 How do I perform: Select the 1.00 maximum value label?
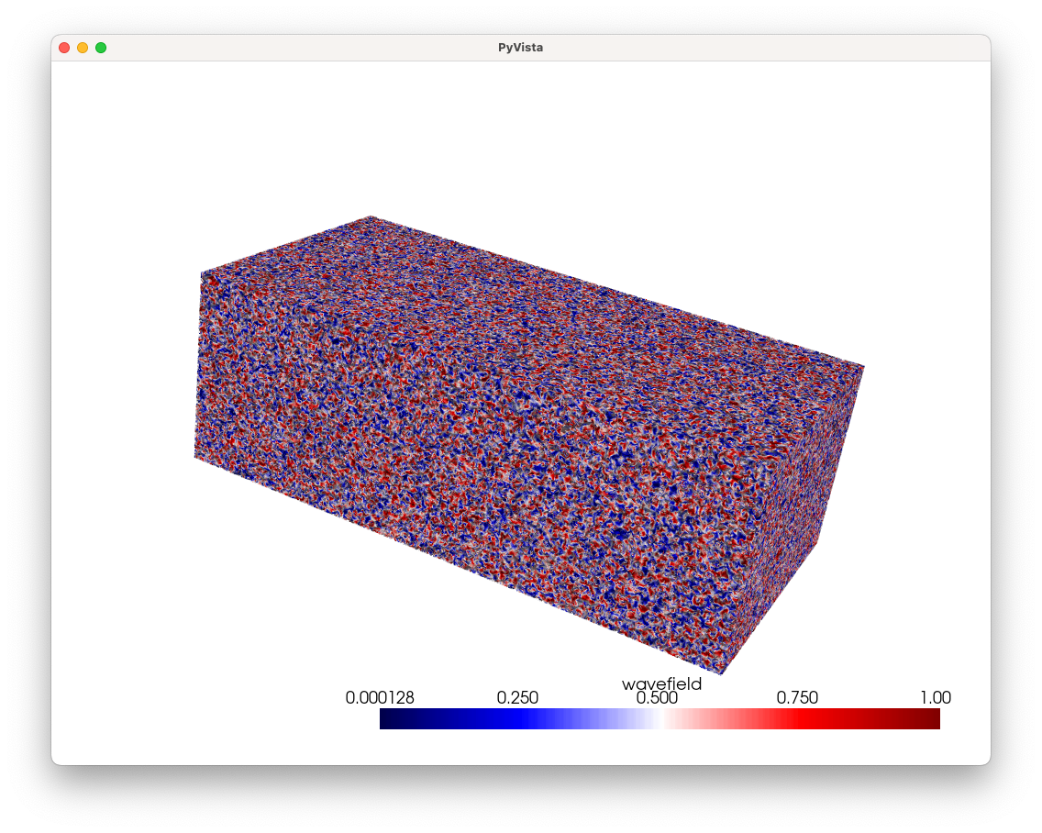coord(937,698)
